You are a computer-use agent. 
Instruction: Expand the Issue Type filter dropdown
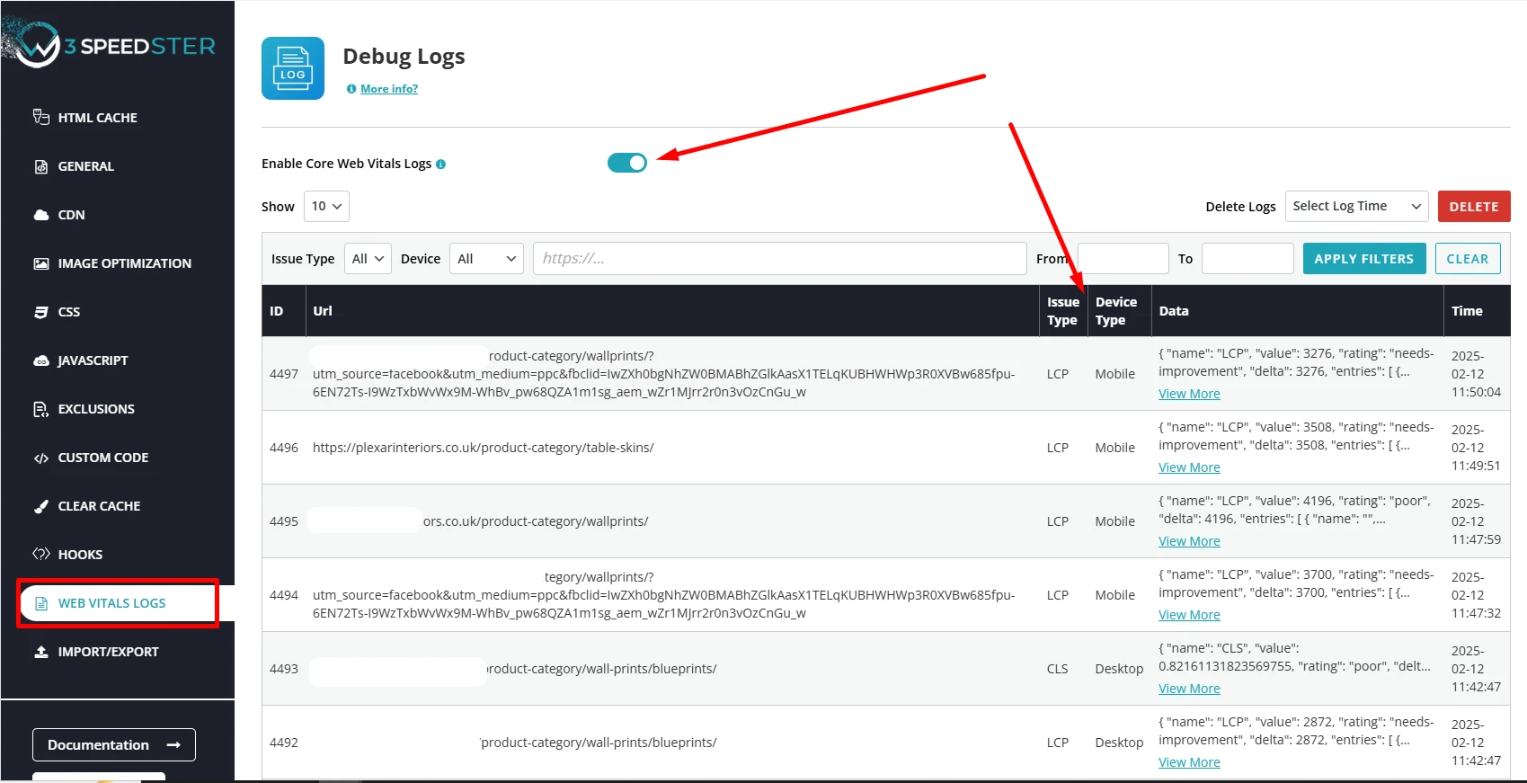368,259
